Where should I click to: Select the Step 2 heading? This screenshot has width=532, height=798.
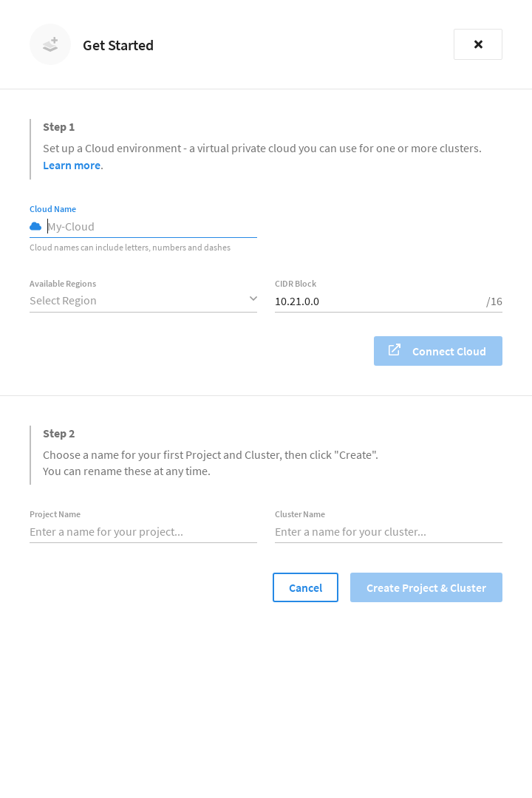click(59, 433)
